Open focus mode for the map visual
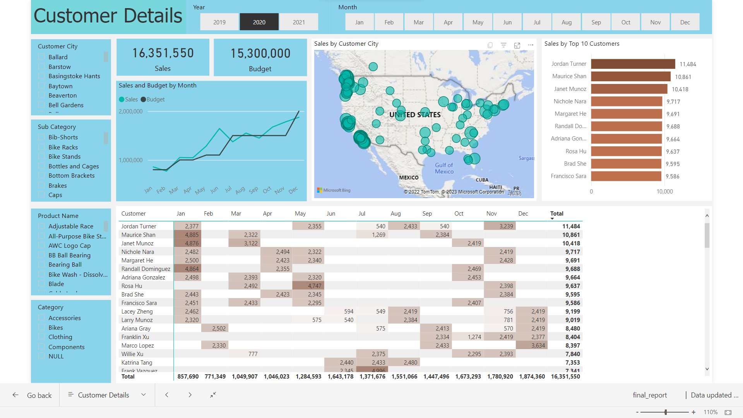The width and height of the screenshot is (743, 418). (517, 45)
